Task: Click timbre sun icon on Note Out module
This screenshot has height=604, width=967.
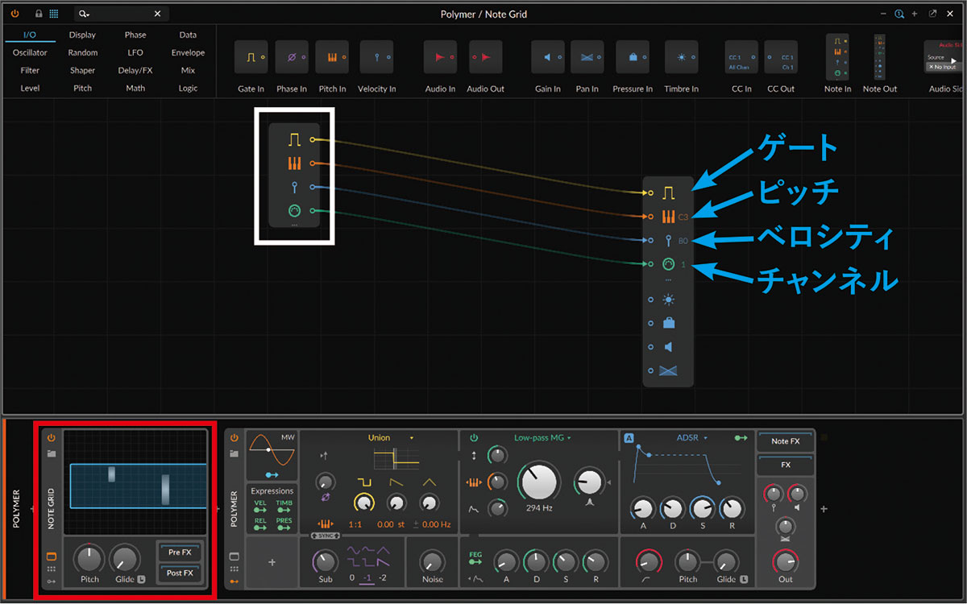Action: 668,300
